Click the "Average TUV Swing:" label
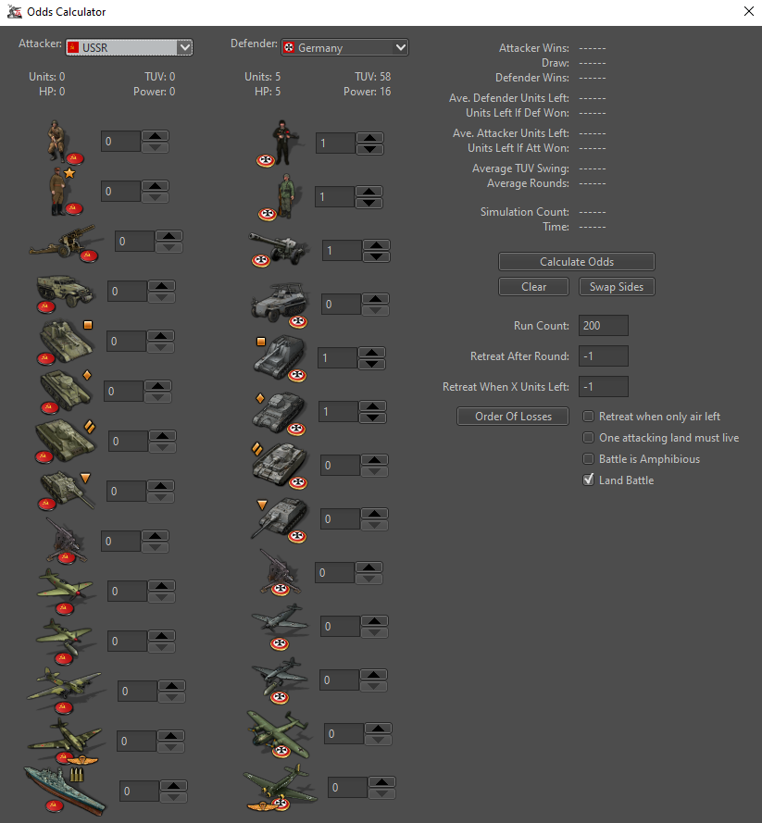This screenshot has height=823, width=762. (520, 168)
